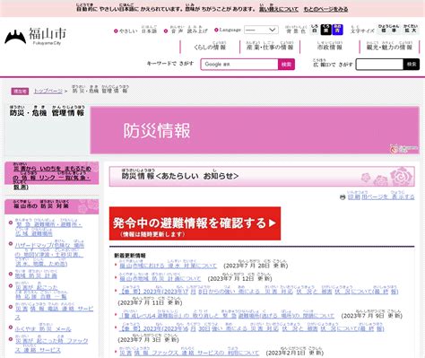
Task: Open 災害が起こった時ファックス連絡サービス sidebar link
Action: (52, 345)
